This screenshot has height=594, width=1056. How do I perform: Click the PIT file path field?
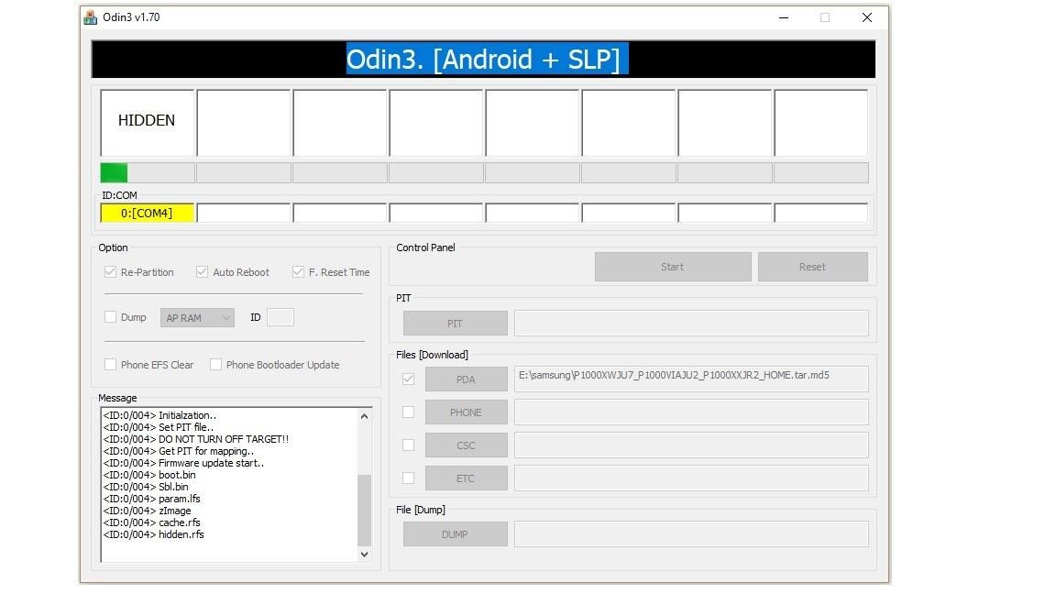click(691, 324)
